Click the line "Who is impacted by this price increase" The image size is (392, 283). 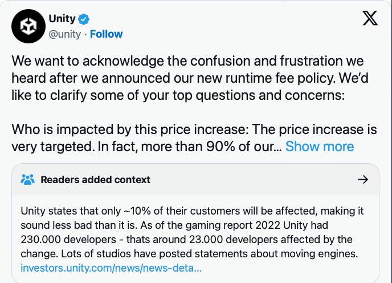click(x=130, y=130)
